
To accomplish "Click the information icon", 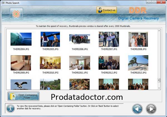I will [11, 108].
